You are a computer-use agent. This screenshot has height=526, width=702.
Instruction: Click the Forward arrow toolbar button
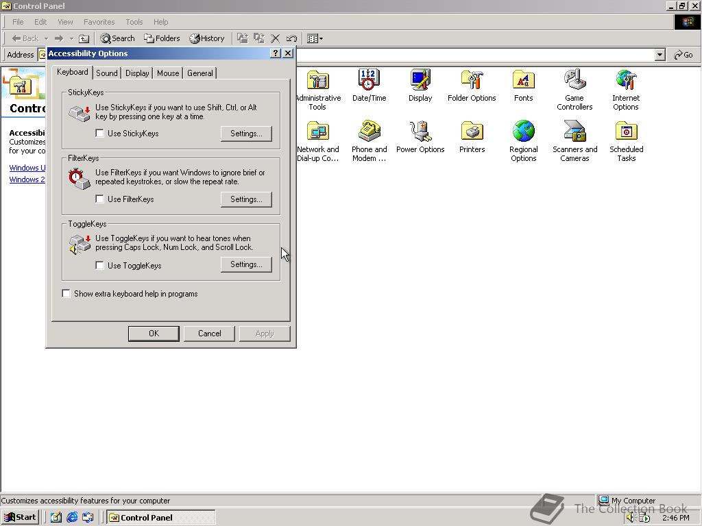pos(59,38)
